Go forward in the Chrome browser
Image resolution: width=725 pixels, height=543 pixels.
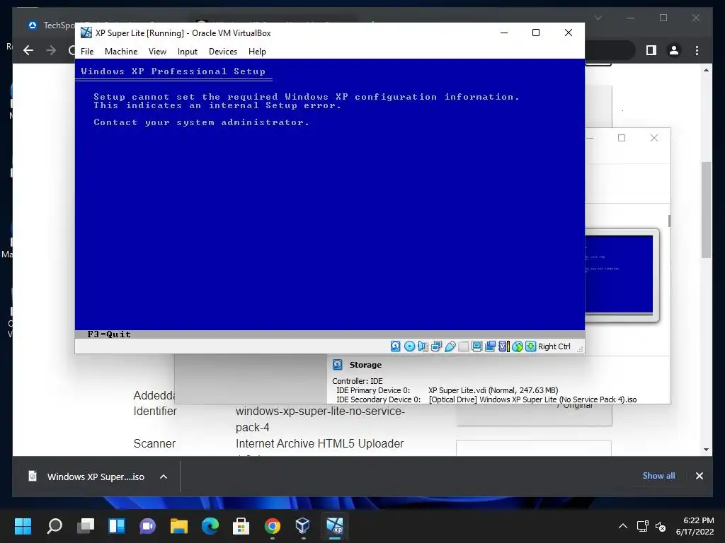point(51,50)
